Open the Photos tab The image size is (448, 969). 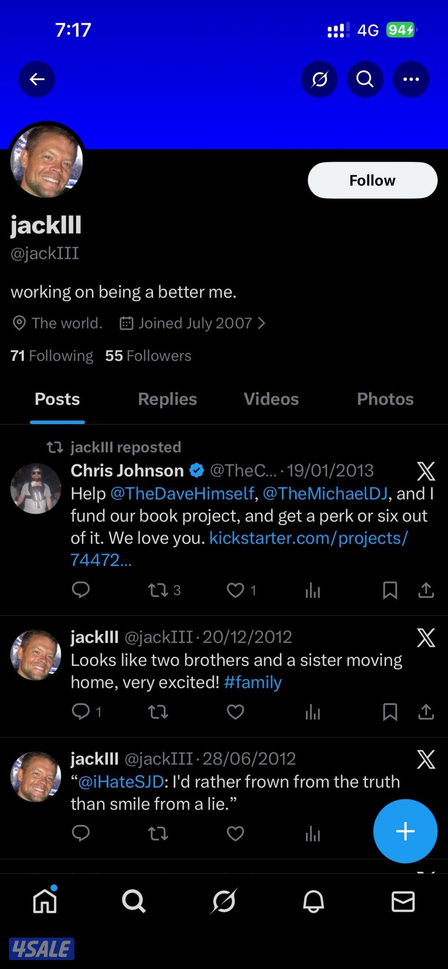(385, 399)
